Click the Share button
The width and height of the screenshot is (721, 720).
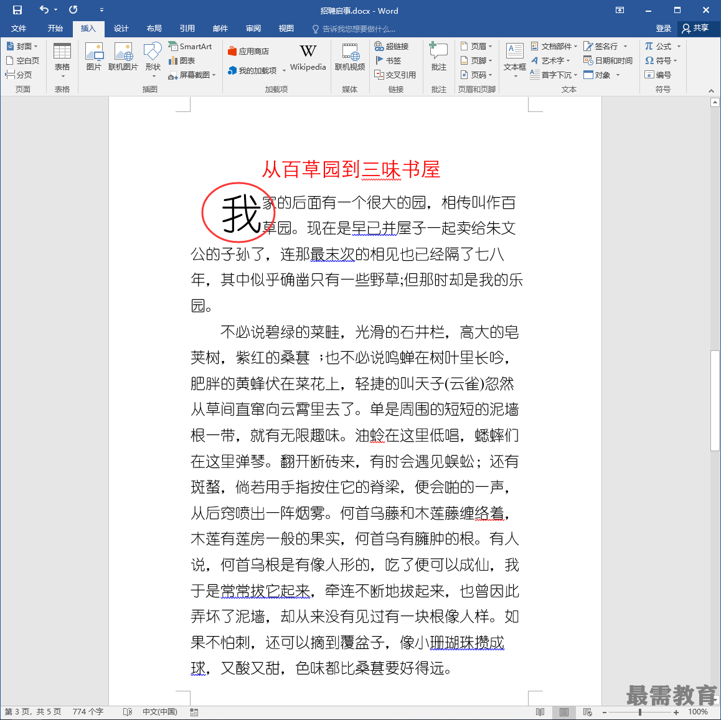point(695,29)
